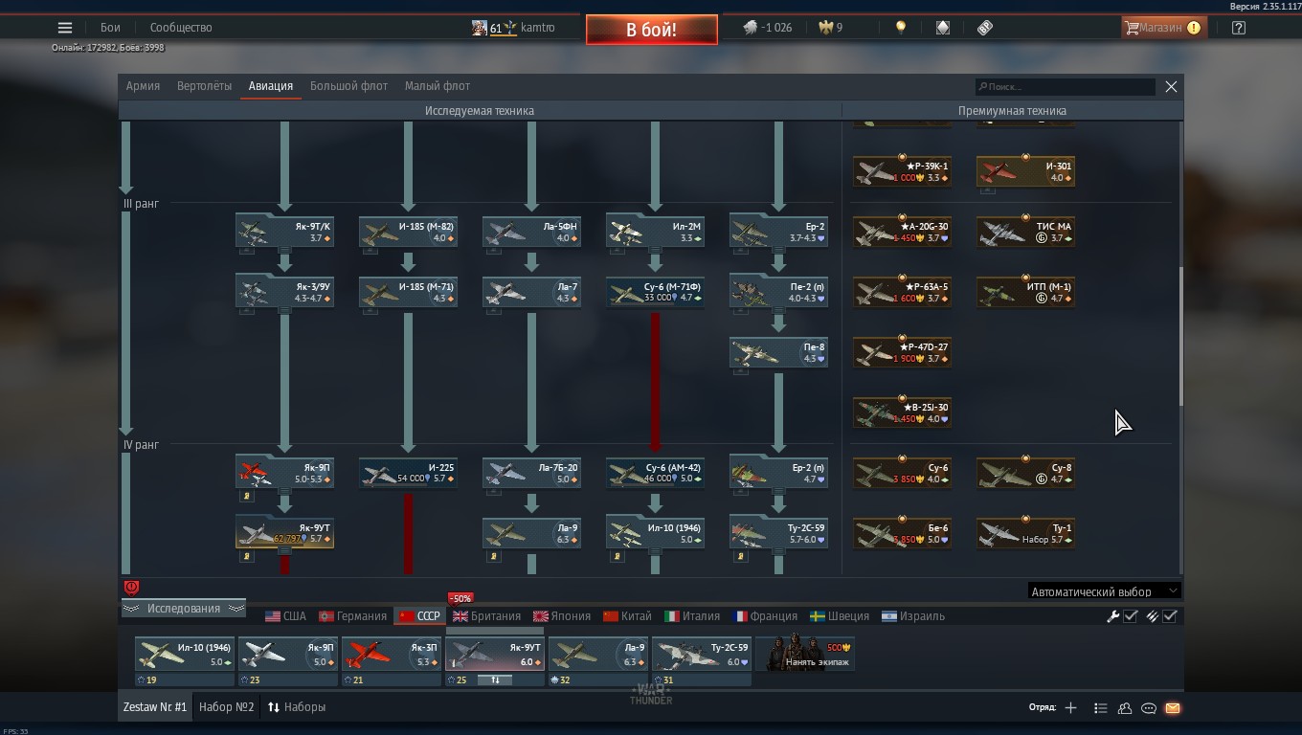
Task: Select the Су-6 (М-71Ф) aircraft
Action: (x=655, y=292)
